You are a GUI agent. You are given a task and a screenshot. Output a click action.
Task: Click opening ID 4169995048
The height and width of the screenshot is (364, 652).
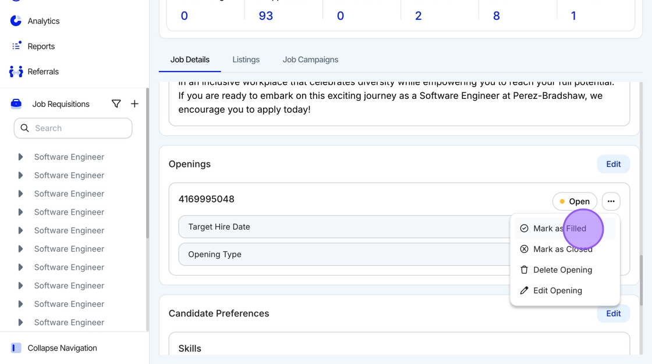click(x=206, y=199)
